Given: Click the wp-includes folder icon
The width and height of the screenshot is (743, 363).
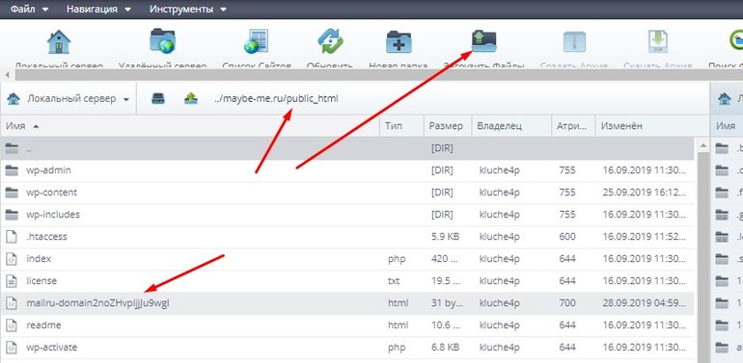Looking at the screenshot, I should tap(12, 215).
